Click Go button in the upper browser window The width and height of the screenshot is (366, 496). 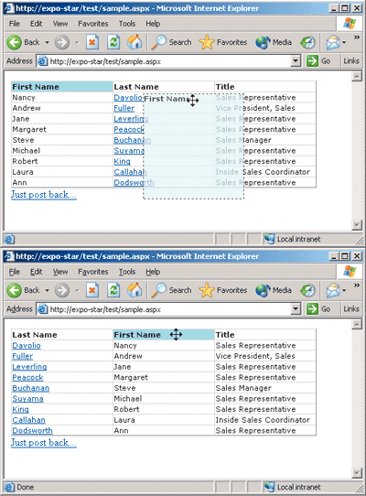pos(318,60)
